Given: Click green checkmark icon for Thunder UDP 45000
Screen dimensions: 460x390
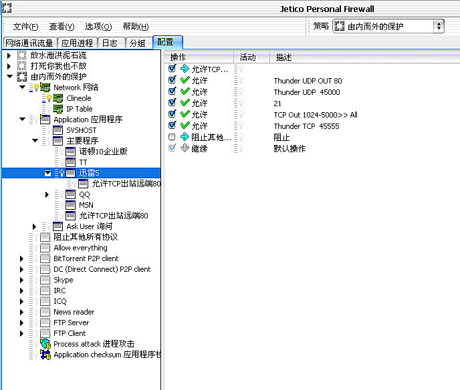Looking at the screenshot, I should pyautogui.click(x=185, y=92).
